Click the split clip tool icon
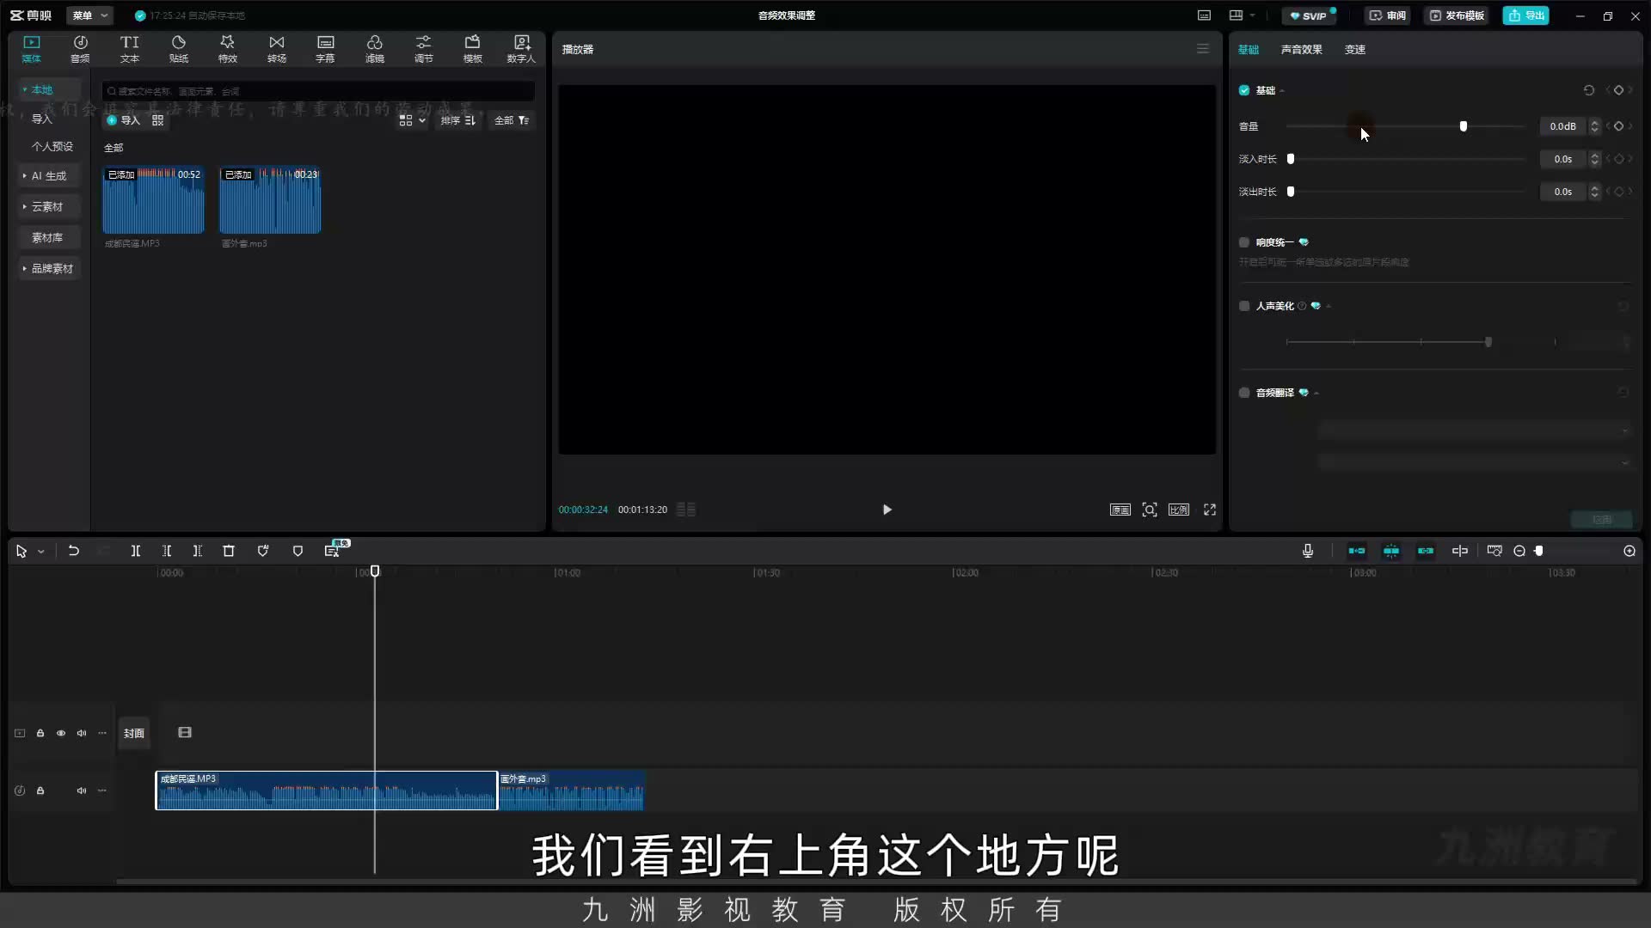This screenshot has height=928, width=1651. (135, 551)
